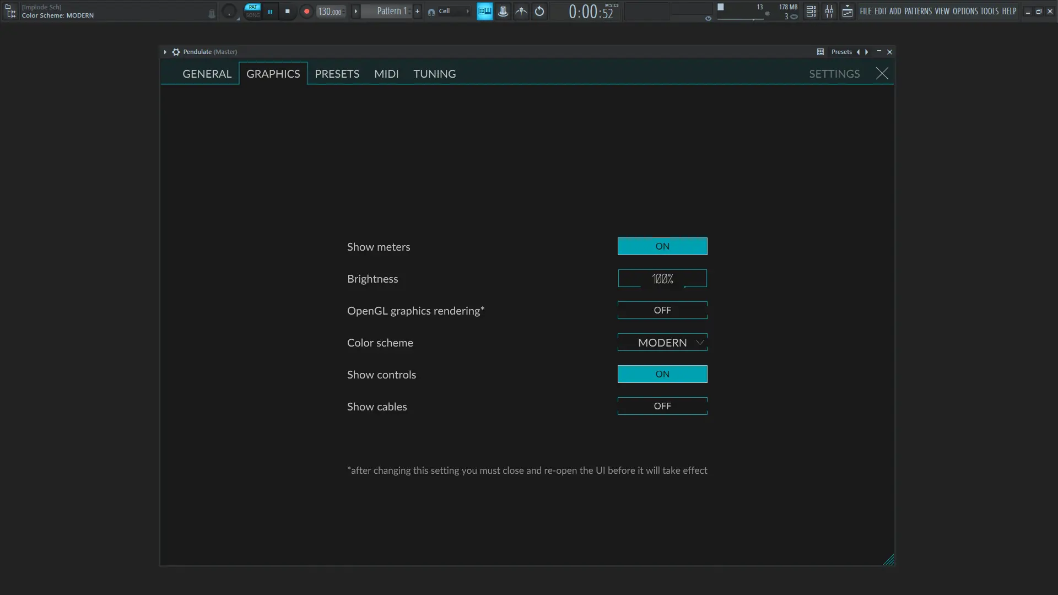Click the Brightness 100% value field

point(662,278)
